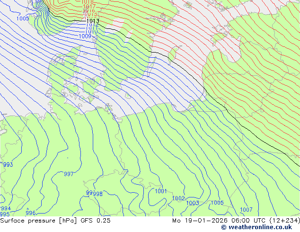Screen dimensions: 300x232
Task: Click the blue 1009 isobar label
Action: pos(85,36)
